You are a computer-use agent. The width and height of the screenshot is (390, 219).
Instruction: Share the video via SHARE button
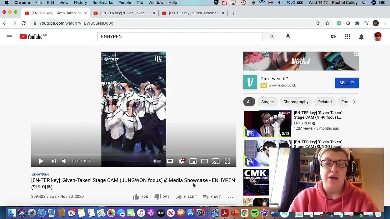[186, 197]
